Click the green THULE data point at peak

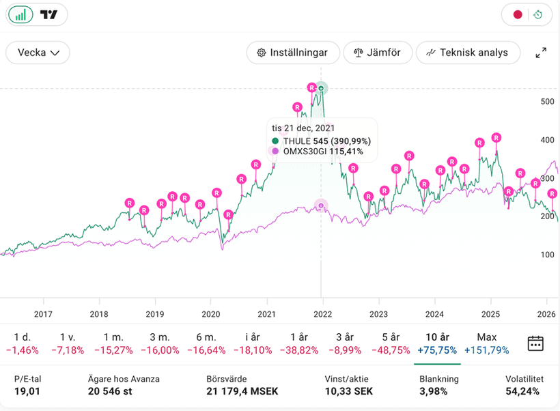click(x=321, y=88)
